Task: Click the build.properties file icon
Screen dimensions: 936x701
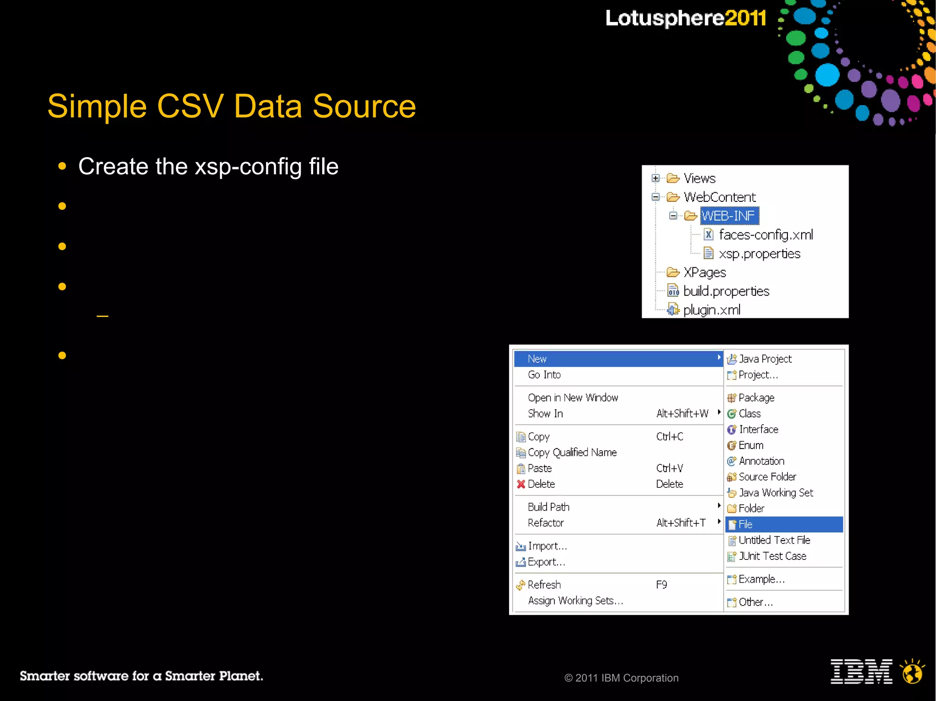Action: (673, 291)
